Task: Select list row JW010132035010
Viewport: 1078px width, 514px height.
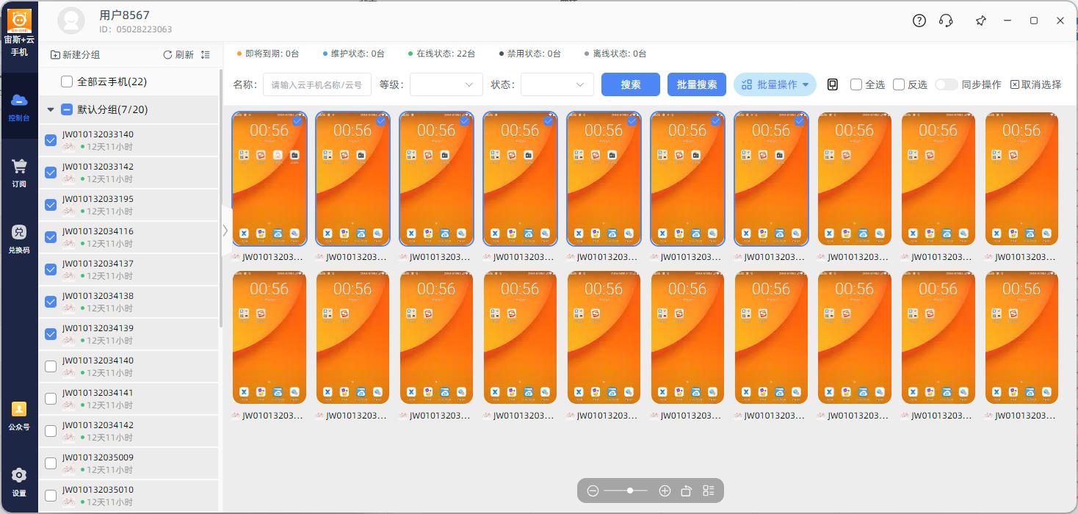Action: [129, 496]
